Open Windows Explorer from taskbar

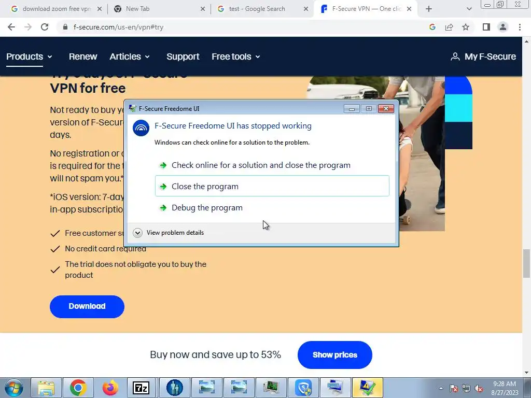point(46,388)
